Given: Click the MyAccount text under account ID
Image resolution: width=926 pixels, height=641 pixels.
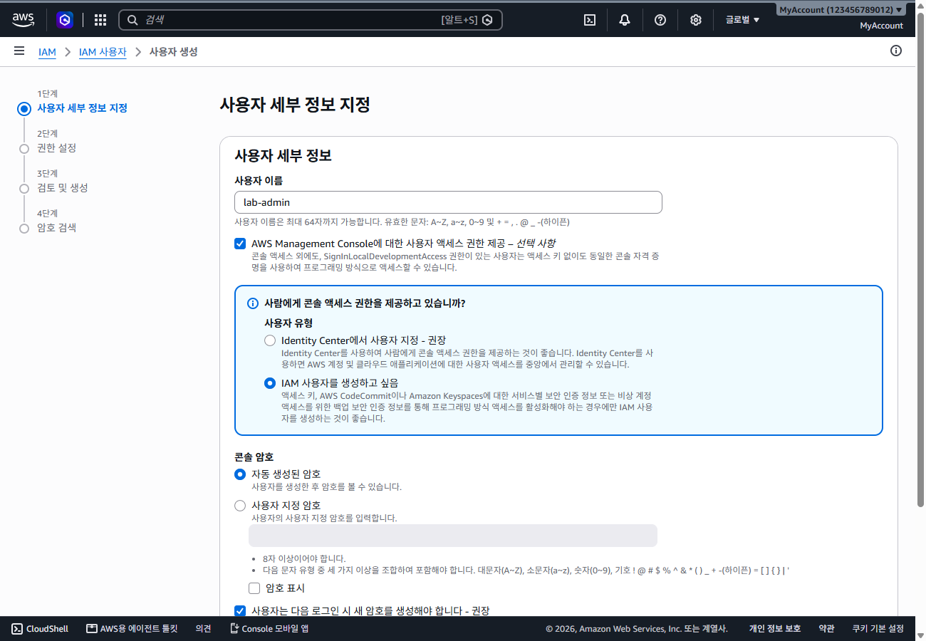Looking at the screenshot, I should tap(881, 26).
